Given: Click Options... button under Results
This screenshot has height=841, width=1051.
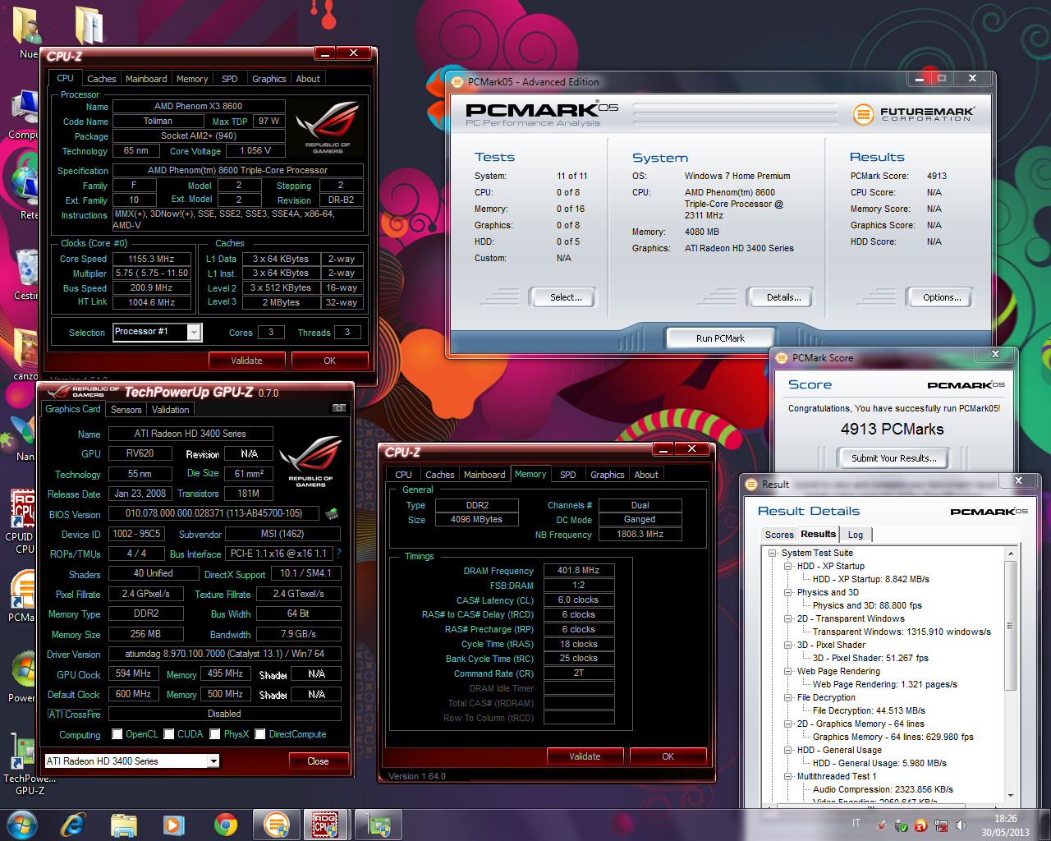Looking at the screenshot, I should click(941, 297).
